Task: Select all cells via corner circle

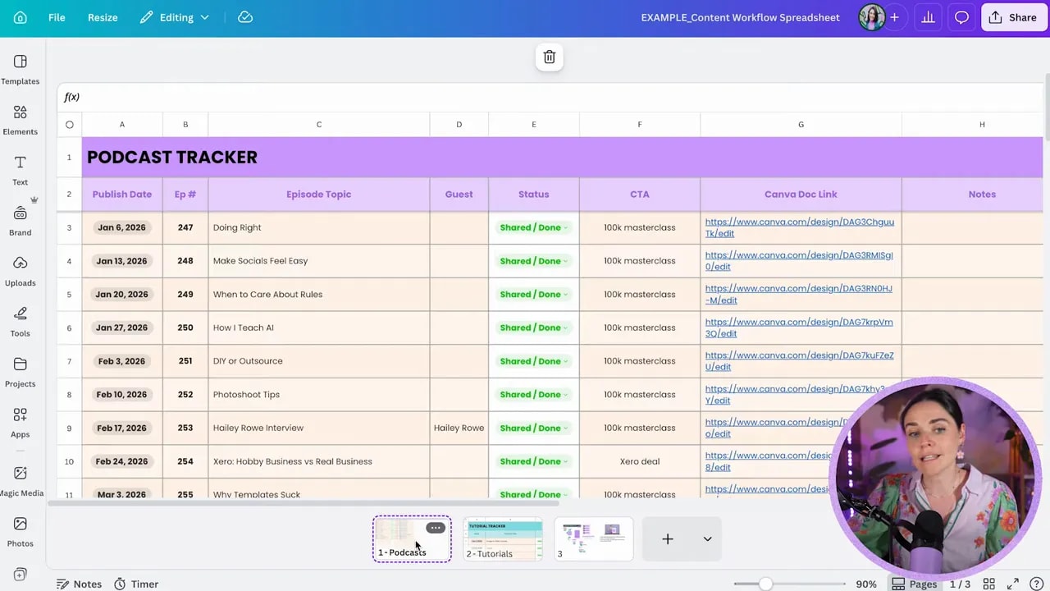Action: [x=70, y=125]
